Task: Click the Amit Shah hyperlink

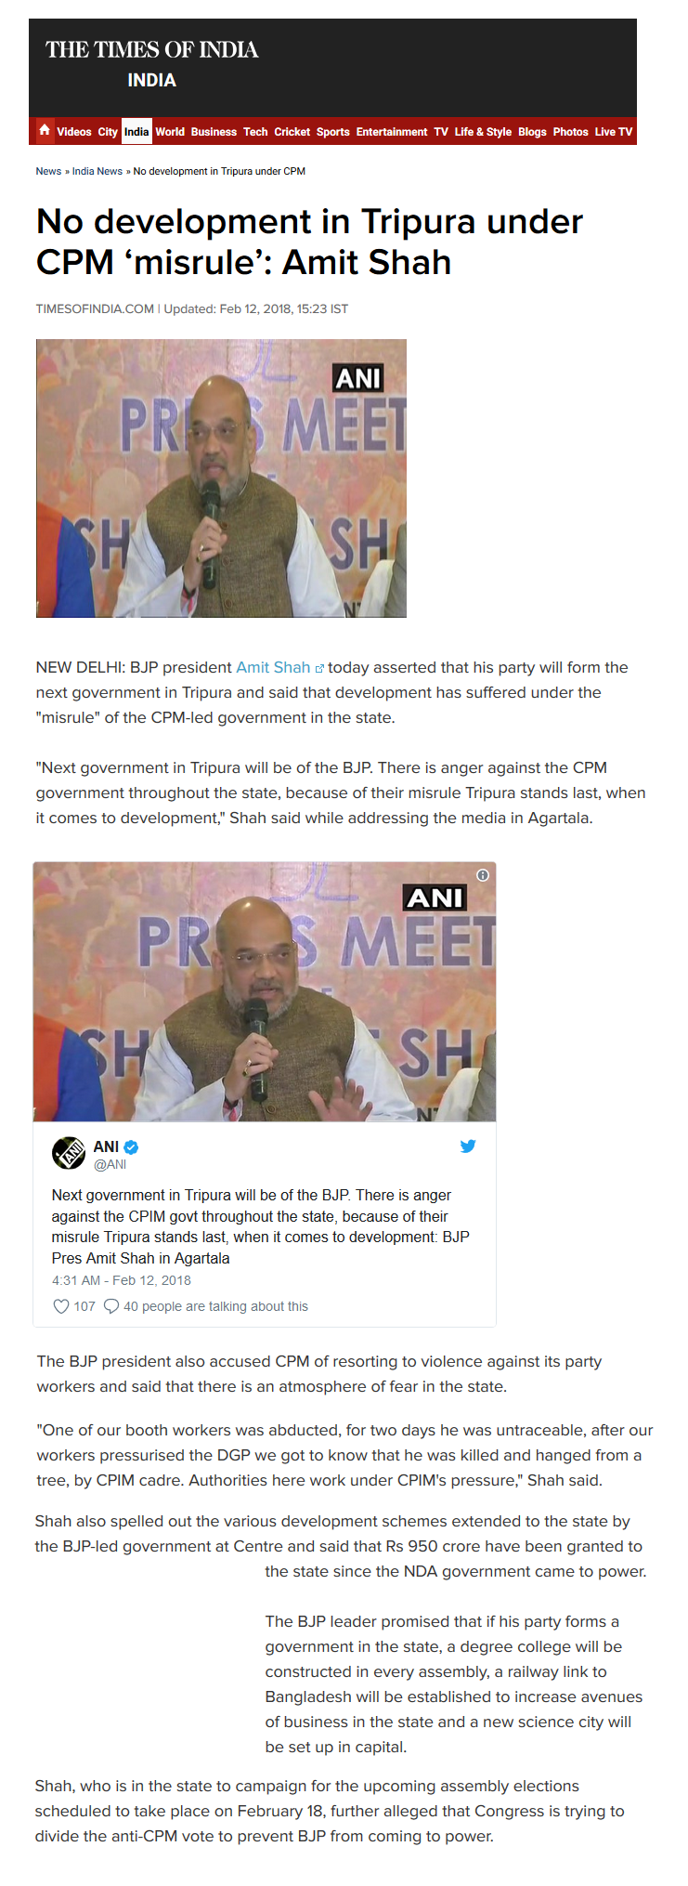Action: pos(273,667)
